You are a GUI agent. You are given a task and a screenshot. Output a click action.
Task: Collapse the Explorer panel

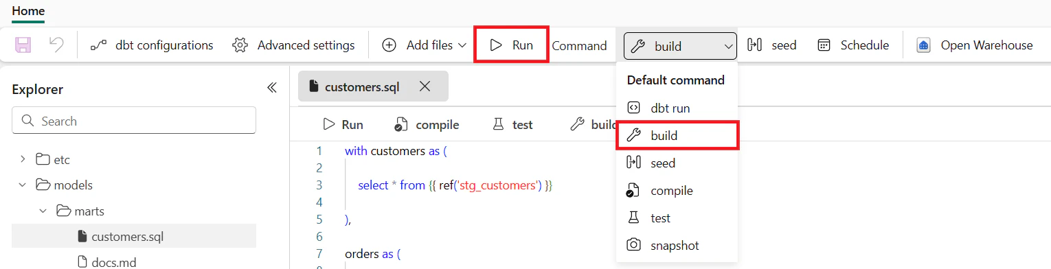click(x=272, y=88)
